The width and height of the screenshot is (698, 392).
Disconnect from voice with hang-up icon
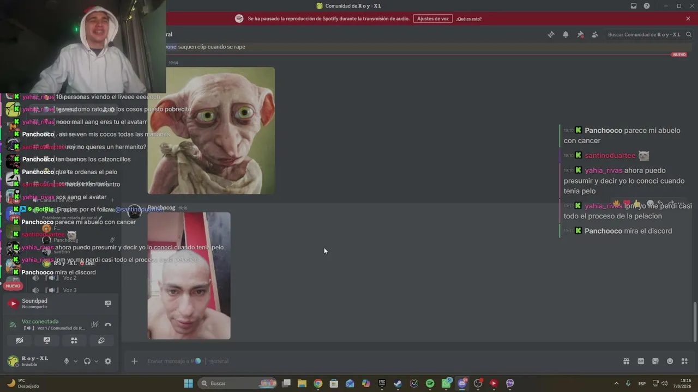[108, 324]
